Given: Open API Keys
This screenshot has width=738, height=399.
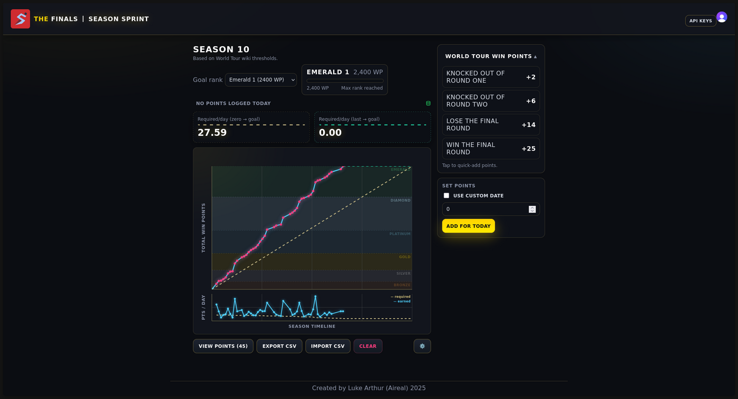Looking at the screenshot, I should coord(701,21).
